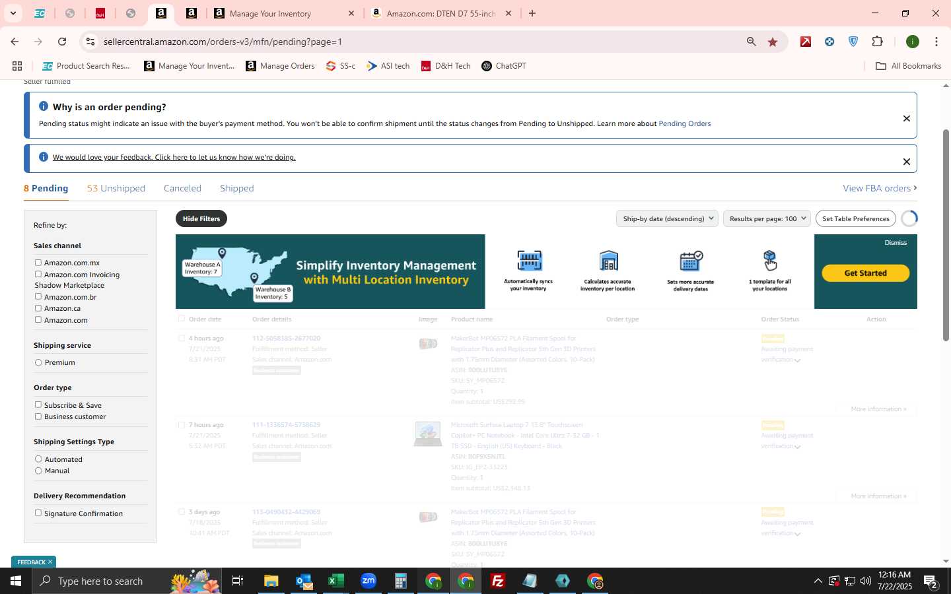Click the feedback survey link
This screenshot has height=594, width=951.
tap(174, 157)
